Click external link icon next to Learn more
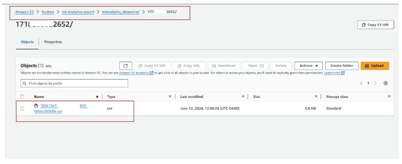402x164 pixels. pos(343,73)
